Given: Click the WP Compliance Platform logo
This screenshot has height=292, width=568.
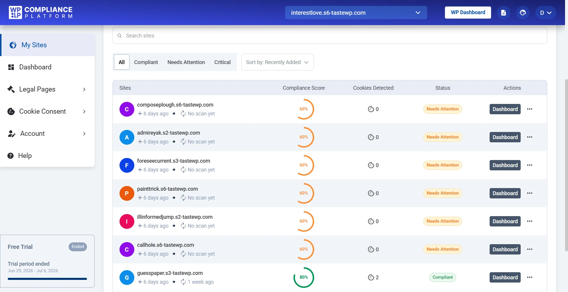Looking at the screenshot, I should click(x=41, y=12).
